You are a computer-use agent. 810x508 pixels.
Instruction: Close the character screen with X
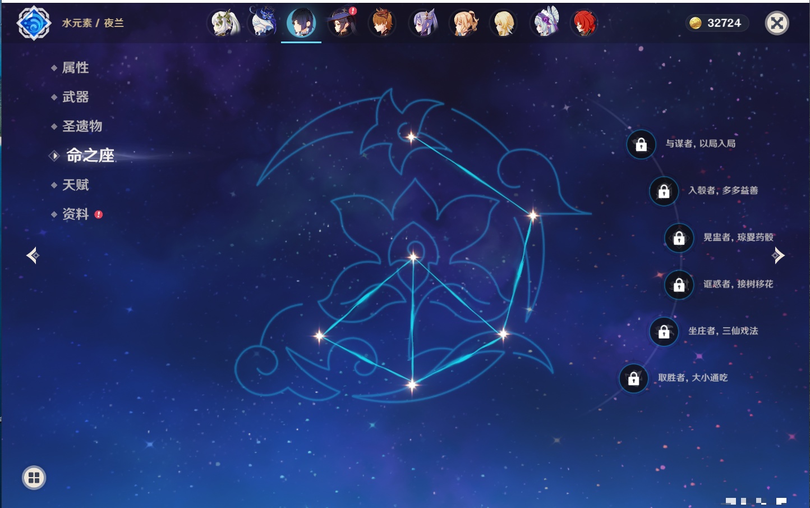(777, 23)
